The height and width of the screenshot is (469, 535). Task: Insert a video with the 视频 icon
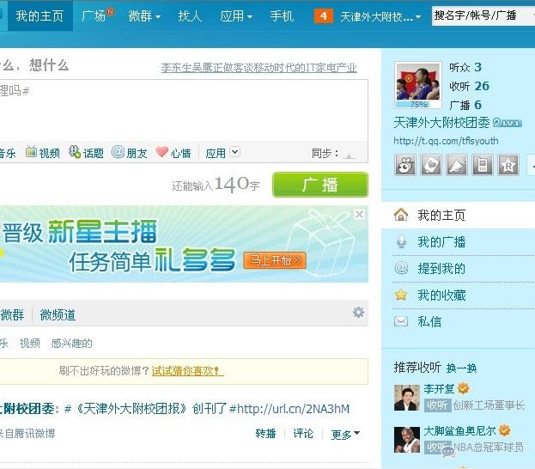tap(43, 153)
